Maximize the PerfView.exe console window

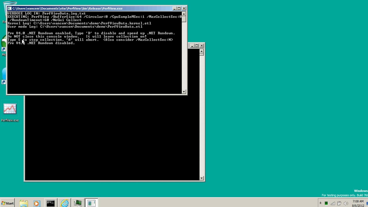pyautogui.click(x=179, y=8)
